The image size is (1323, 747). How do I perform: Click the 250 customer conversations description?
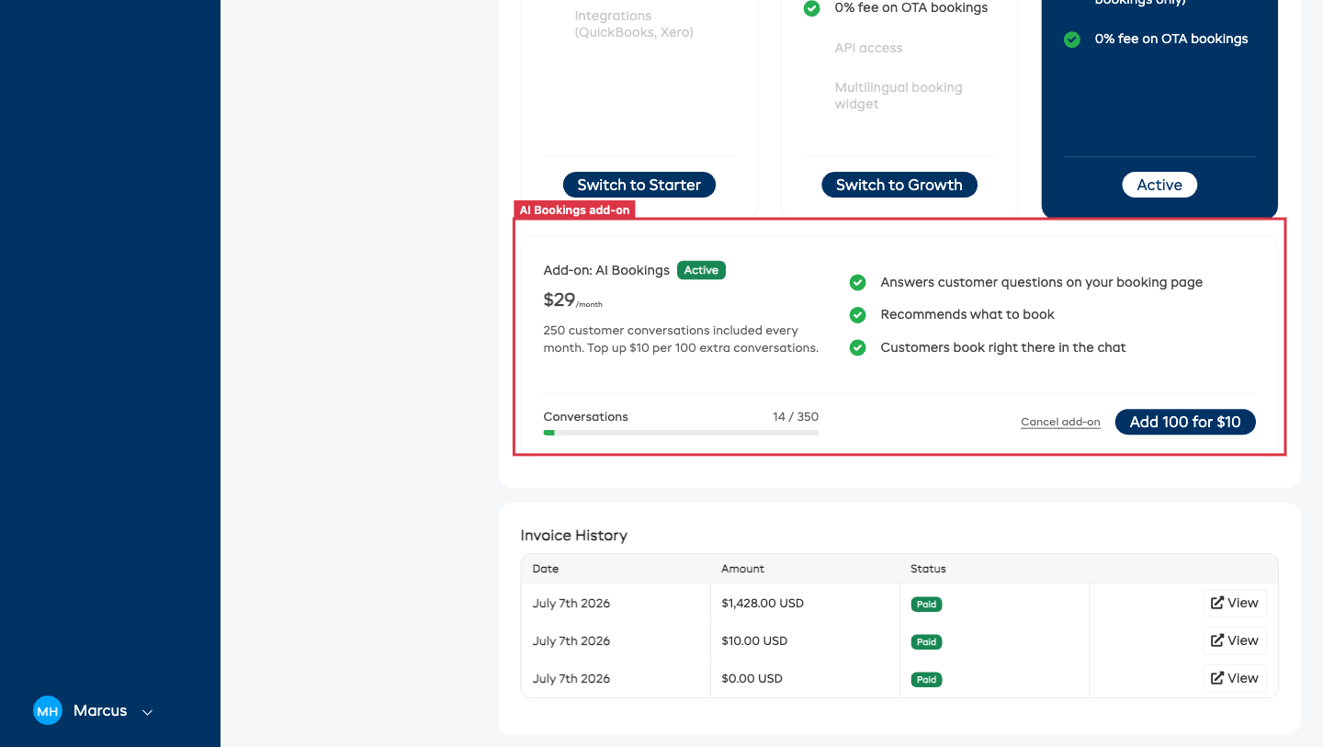[681, 339]
